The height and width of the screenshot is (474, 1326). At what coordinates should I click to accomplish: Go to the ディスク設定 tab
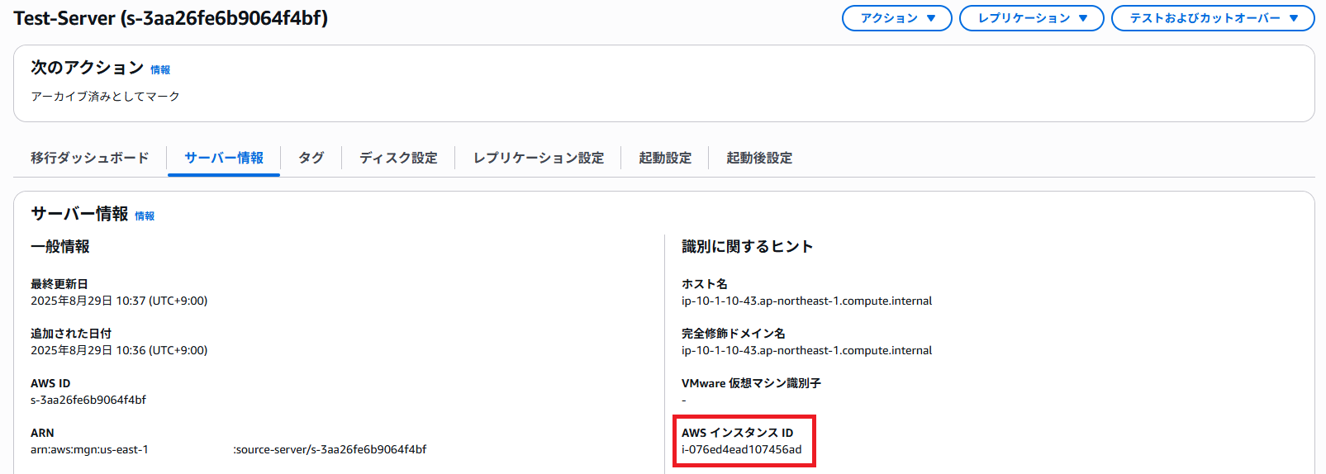[x=398, y=158]
